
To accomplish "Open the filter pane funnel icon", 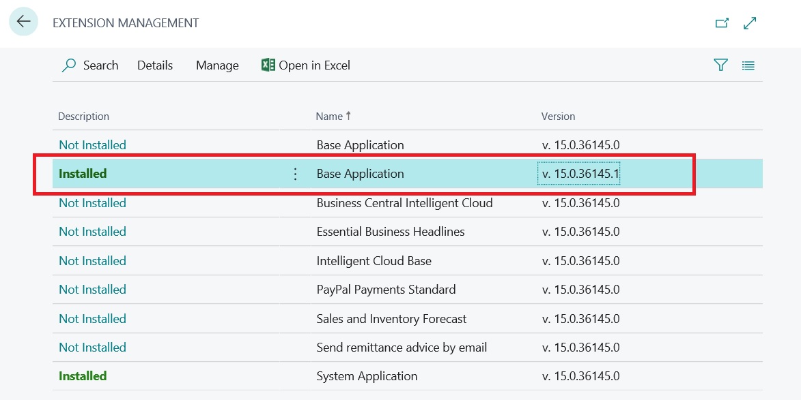I will click(x=720, y=65).
